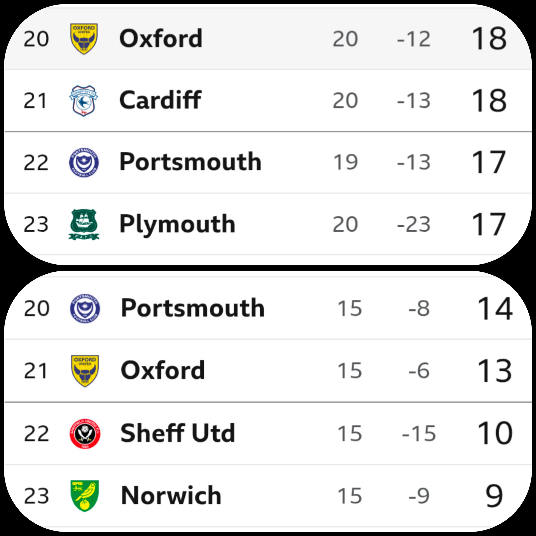The height and width of the screenshot is (536, 536).
Task: Click Portsmouth crest in the top table
Action: pos(84,163)
